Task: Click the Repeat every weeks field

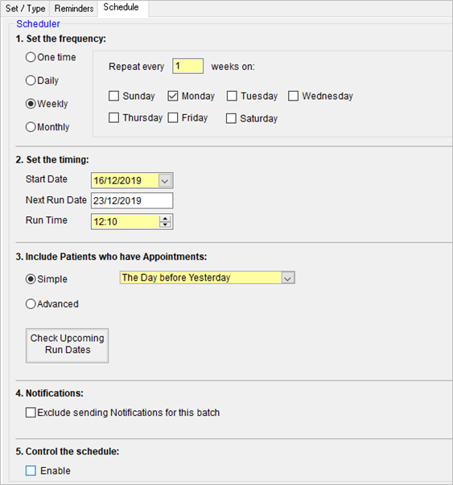Action: pyautogui.click(x=187, y=66)
